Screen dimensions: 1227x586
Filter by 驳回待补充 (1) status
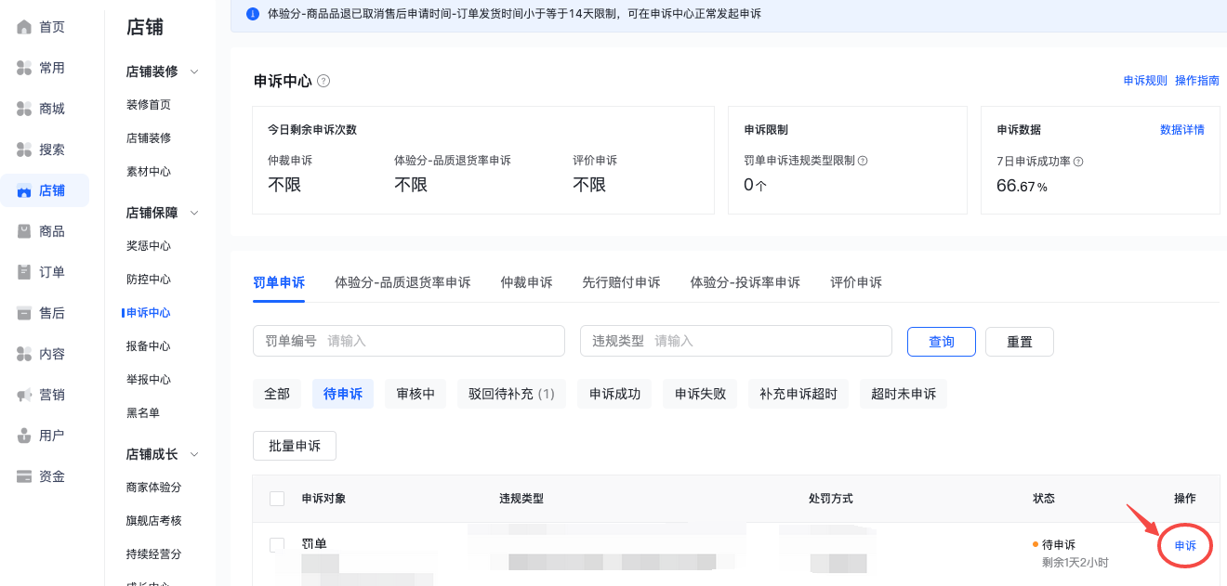(511, 394)
